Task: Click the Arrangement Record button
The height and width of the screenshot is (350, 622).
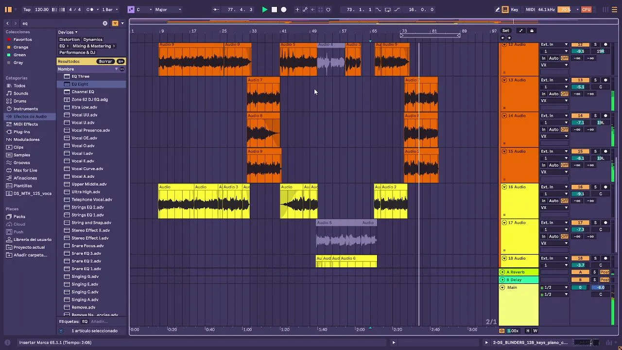Action: click(x=284, y=9)
